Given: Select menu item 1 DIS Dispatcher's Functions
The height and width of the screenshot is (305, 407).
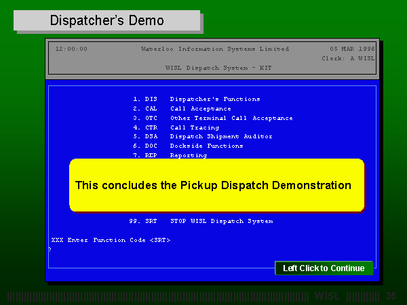Looking at the screenshot, I should [197, 99].
